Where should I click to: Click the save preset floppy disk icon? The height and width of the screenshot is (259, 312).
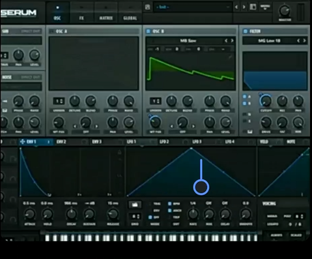pos(147,7)
